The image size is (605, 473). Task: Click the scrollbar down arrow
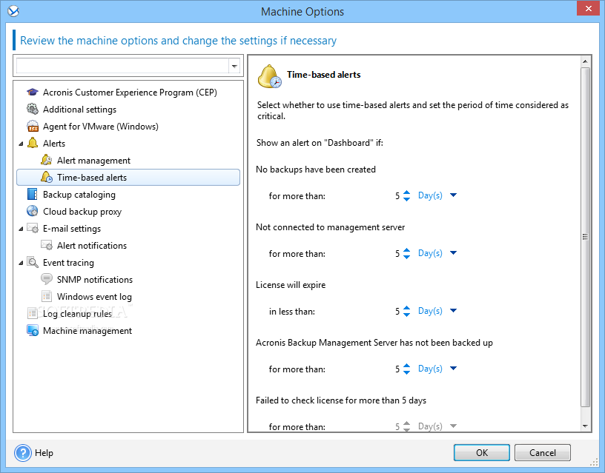[x=585, y=426]
